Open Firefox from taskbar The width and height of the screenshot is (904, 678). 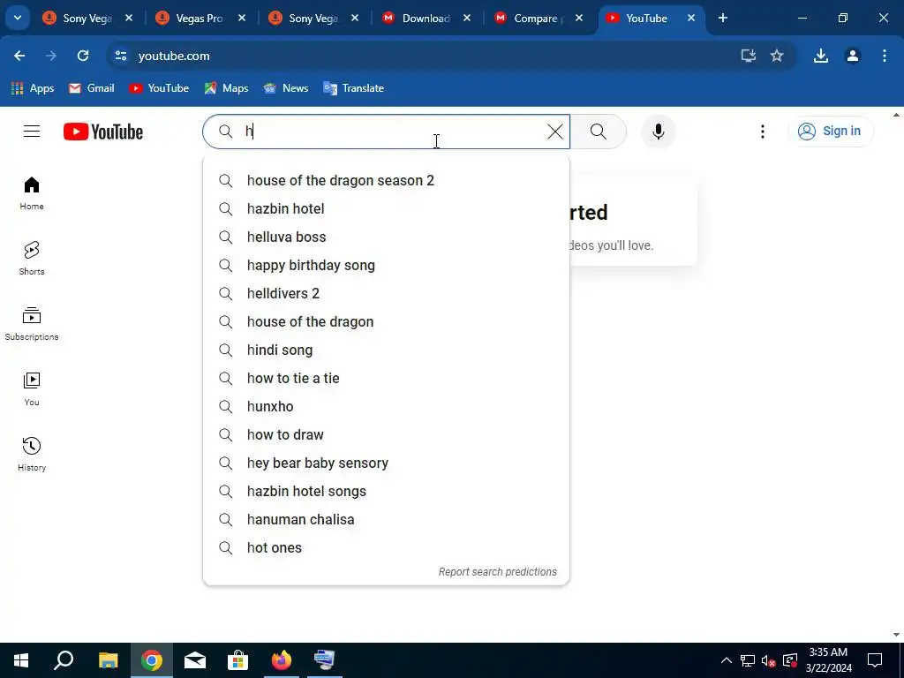282,660
